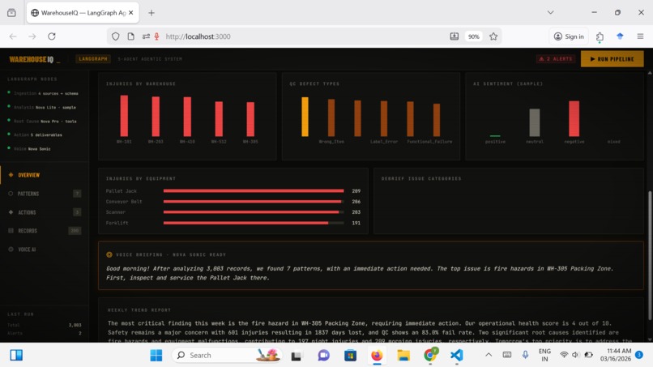Open File Explorer from the taskbar
The height and width of the screenshot is (367, 653).
coord(403,356)
